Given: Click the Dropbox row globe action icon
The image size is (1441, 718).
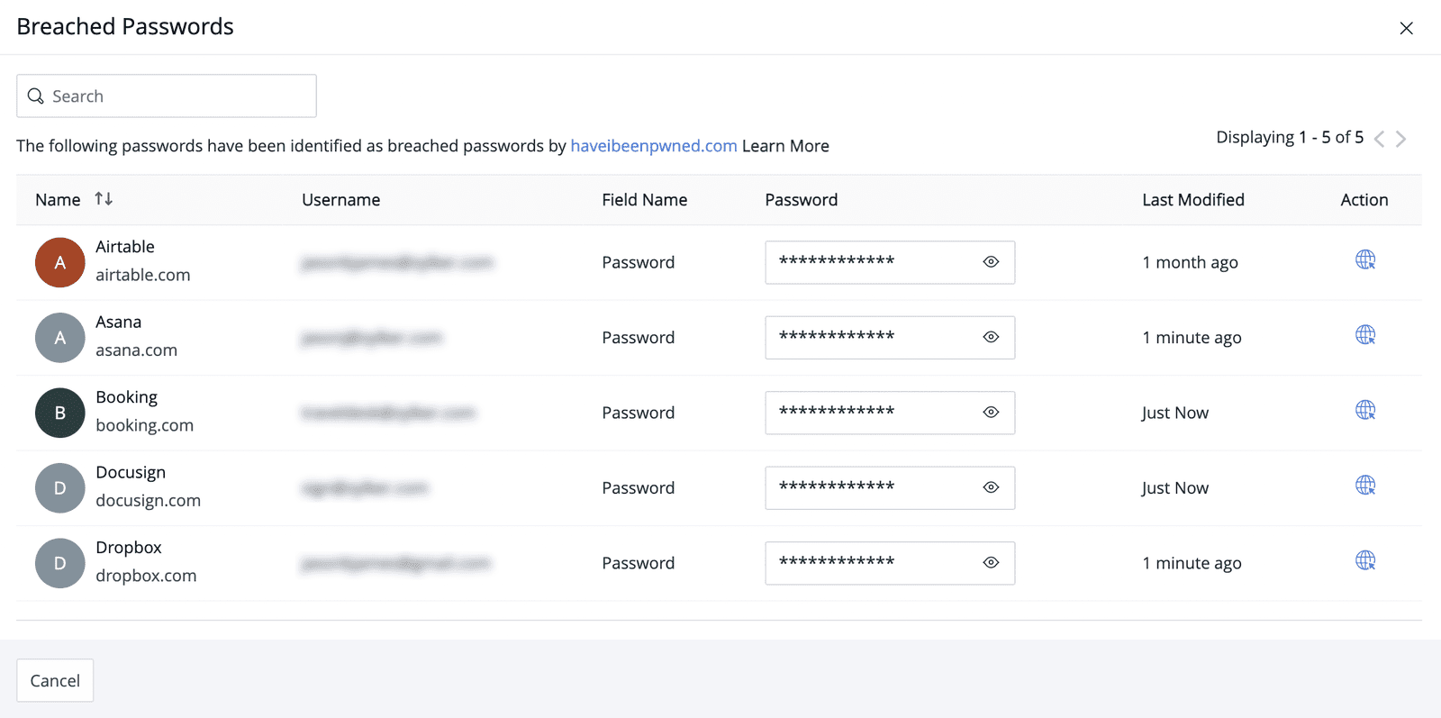Looking at the screenshot, I should [x=1365, y=560].
